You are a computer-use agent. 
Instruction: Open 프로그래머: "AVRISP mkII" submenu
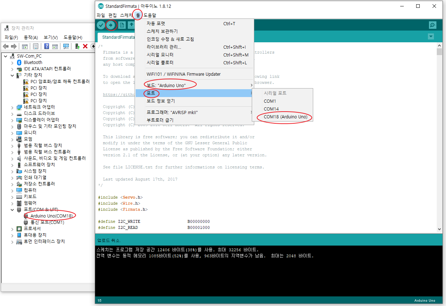click(x=195, y=113)
